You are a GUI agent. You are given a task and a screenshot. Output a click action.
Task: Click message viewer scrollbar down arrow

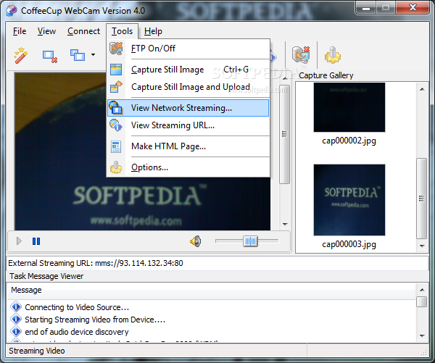422,336
